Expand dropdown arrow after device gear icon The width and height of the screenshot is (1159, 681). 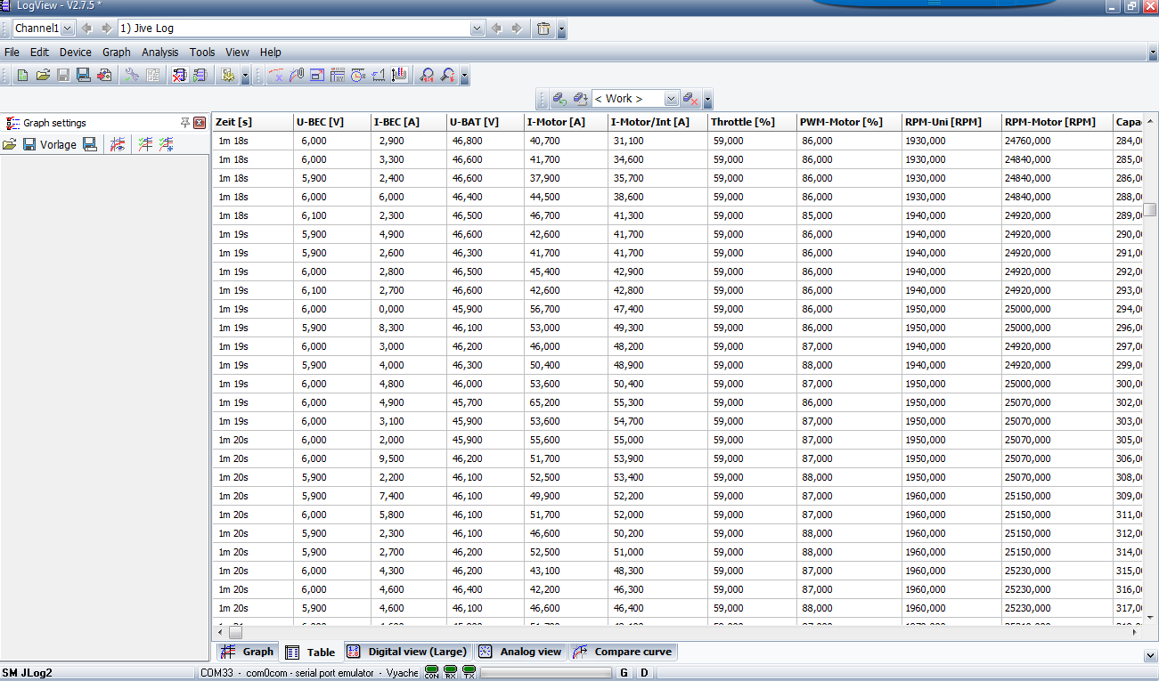click(x=245, y=77)
